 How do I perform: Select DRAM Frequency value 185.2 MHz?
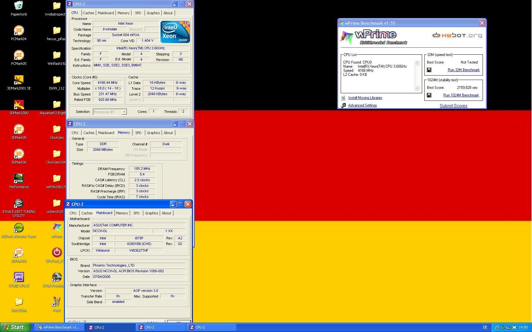[x=142, y=169]
